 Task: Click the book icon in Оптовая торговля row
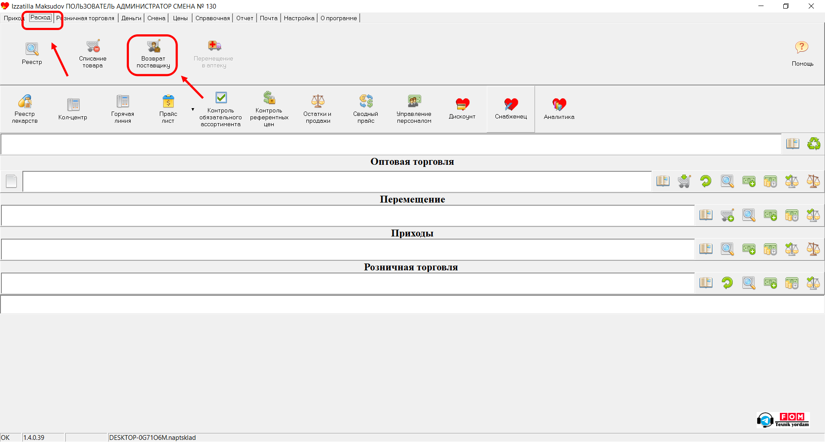click(x=663, y=181)
